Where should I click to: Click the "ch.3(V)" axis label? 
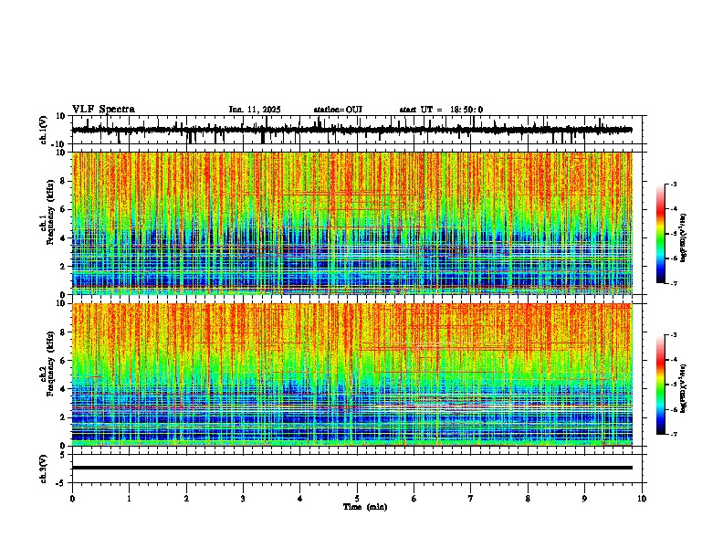[44, 469]
